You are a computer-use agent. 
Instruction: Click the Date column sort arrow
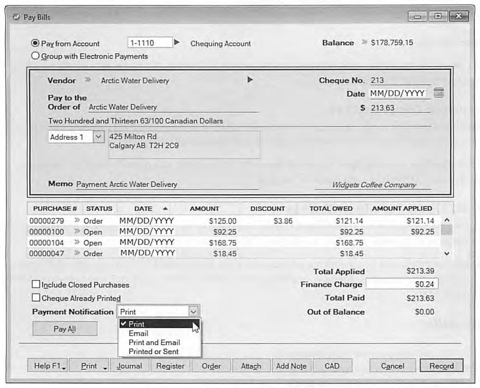click(165, 209)
